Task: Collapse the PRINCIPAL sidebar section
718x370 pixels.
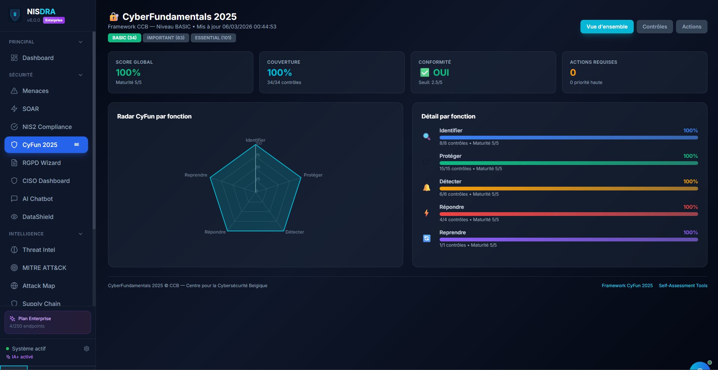Action: tap(81, 42)
